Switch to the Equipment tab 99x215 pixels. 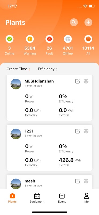point(37,198)
